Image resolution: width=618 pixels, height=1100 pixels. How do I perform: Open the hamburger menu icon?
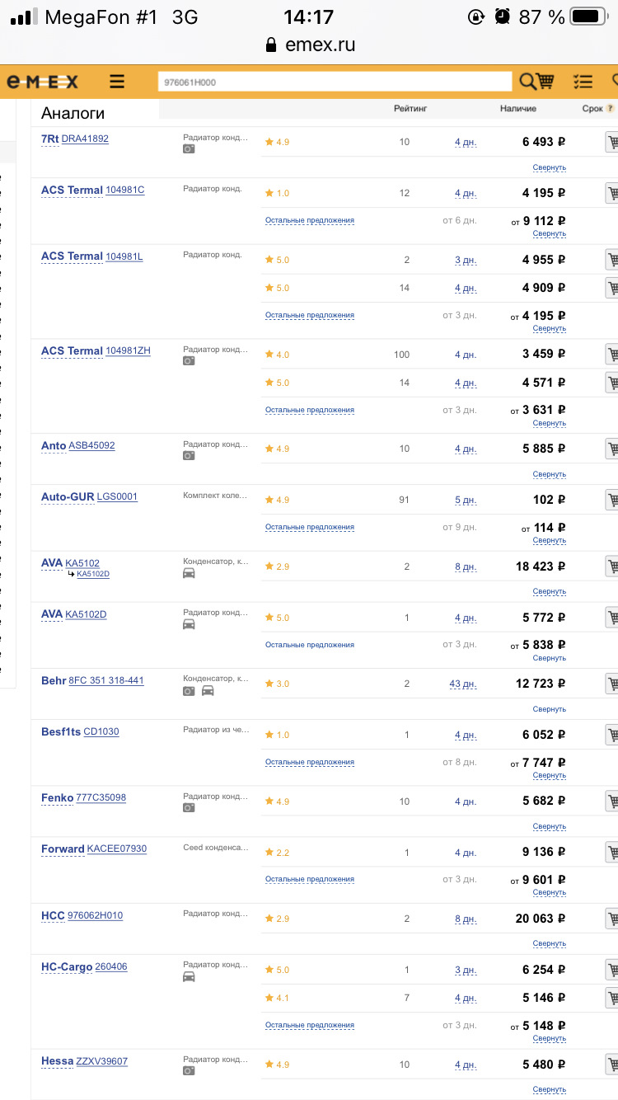click(117, 82)
